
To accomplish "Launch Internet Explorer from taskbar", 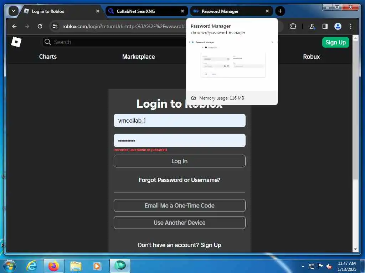I will [x=31, y=266].
